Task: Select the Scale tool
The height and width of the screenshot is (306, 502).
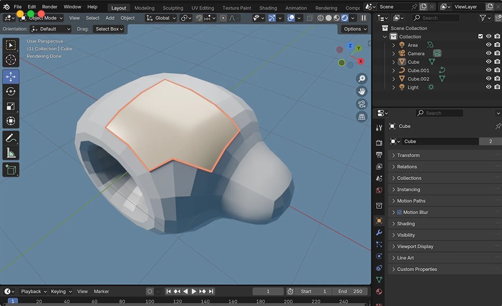Action: tap(11, 106)
